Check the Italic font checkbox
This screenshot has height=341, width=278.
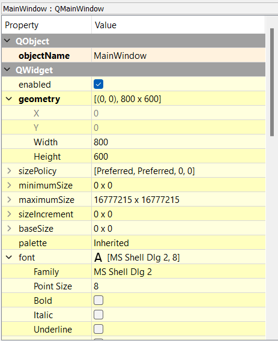pos(98,315)
